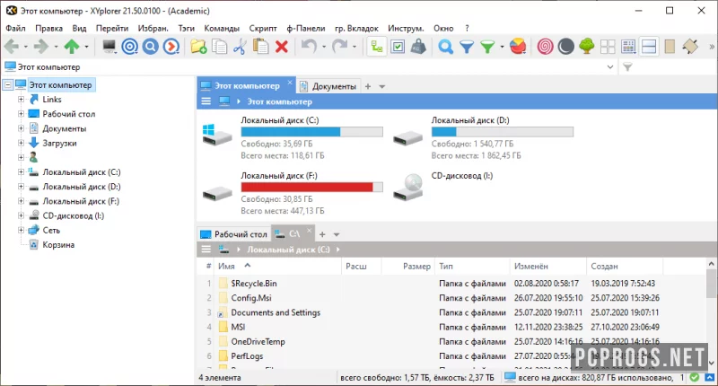This screenshot has width=718, height=386.
Task: Open the Правка menu
Action: [x=49, y=28]
